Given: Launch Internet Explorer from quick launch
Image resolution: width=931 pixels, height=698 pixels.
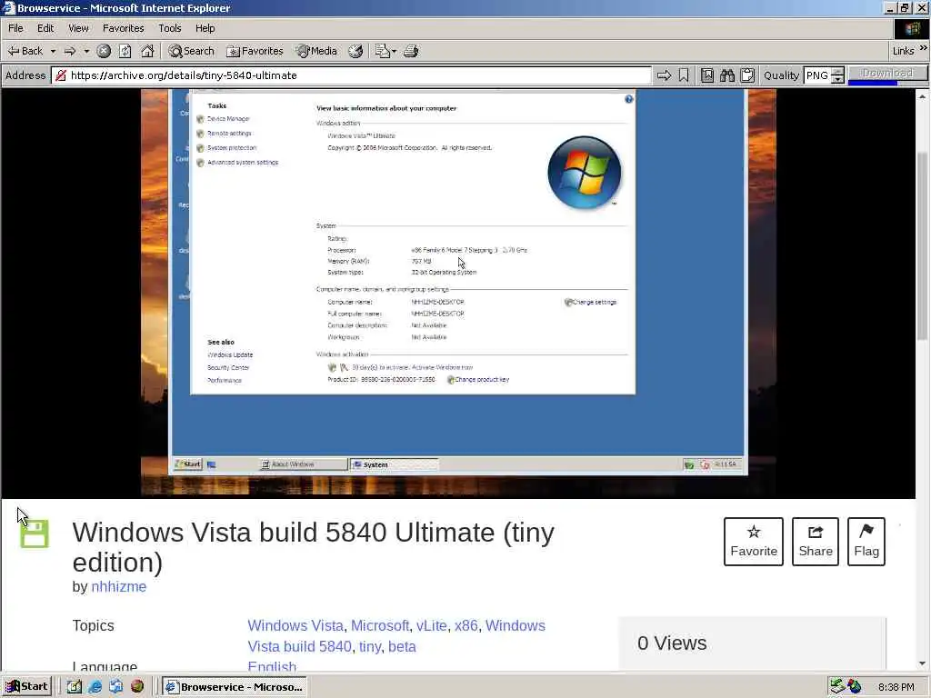Looking at the screenshot, I should [x=95, y=687].
